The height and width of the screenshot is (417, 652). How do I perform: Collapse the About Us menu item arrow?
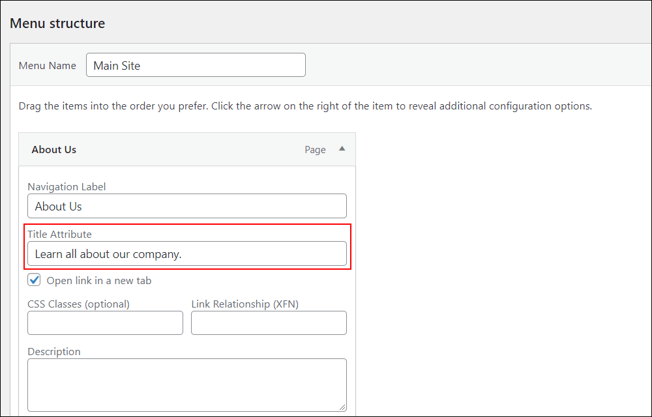click(x=342, y=149)
